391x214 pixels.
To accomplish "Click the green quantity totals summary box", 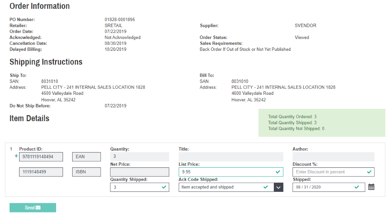I will tap(322, 123).
